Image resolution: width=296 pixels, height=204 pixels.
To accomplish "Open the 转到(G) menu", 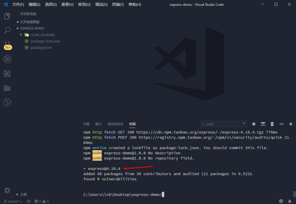I will click(84, 5).
